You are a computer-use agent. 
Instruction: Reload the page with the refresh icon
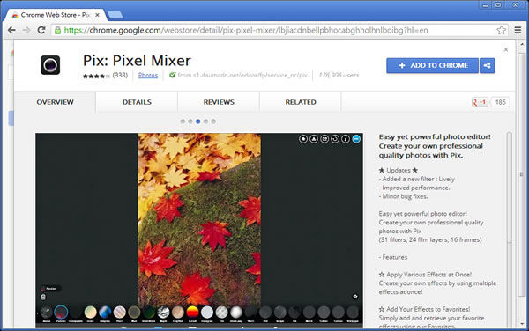(x=41, y=30)
